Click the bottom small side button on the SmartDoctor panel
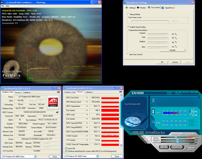Screen dimensions: 202x159 point(147,142)
